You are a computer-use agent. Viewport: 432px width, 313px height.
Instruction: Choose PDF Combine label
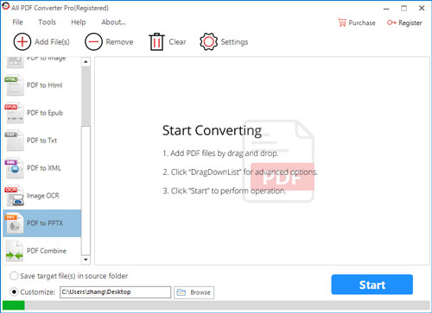point(47,251)
